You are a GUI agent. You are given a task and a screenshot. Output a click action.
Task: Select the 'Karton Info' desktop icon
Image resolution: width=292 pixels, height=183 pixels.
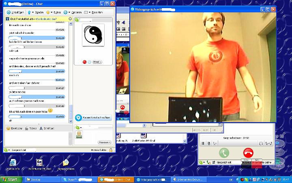point(13,165)
